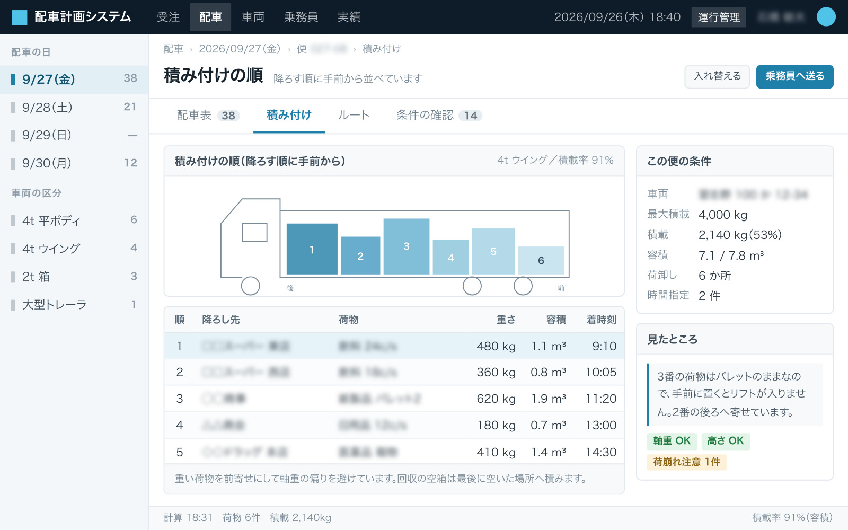Screen dimensions: 848x530
Task: Select cargo block 3 in truck diagram
Action: [407, 246]
